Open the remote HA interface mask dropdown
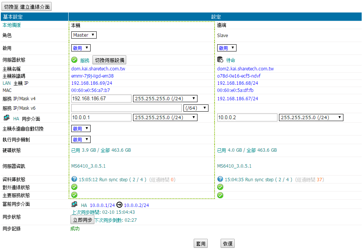Screen dimensions: 362x252 pos(311,118)
